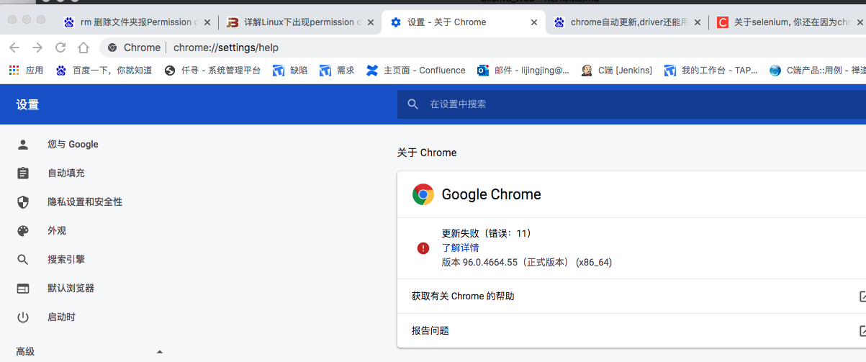The width and height of the screenshot is (866, 362).
Task: Click the magnifier icon in settings search bar
Action: [412, 104]
